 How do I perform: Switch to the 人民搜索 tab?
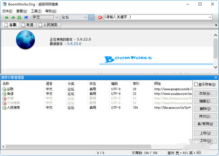tap(49, 25)
